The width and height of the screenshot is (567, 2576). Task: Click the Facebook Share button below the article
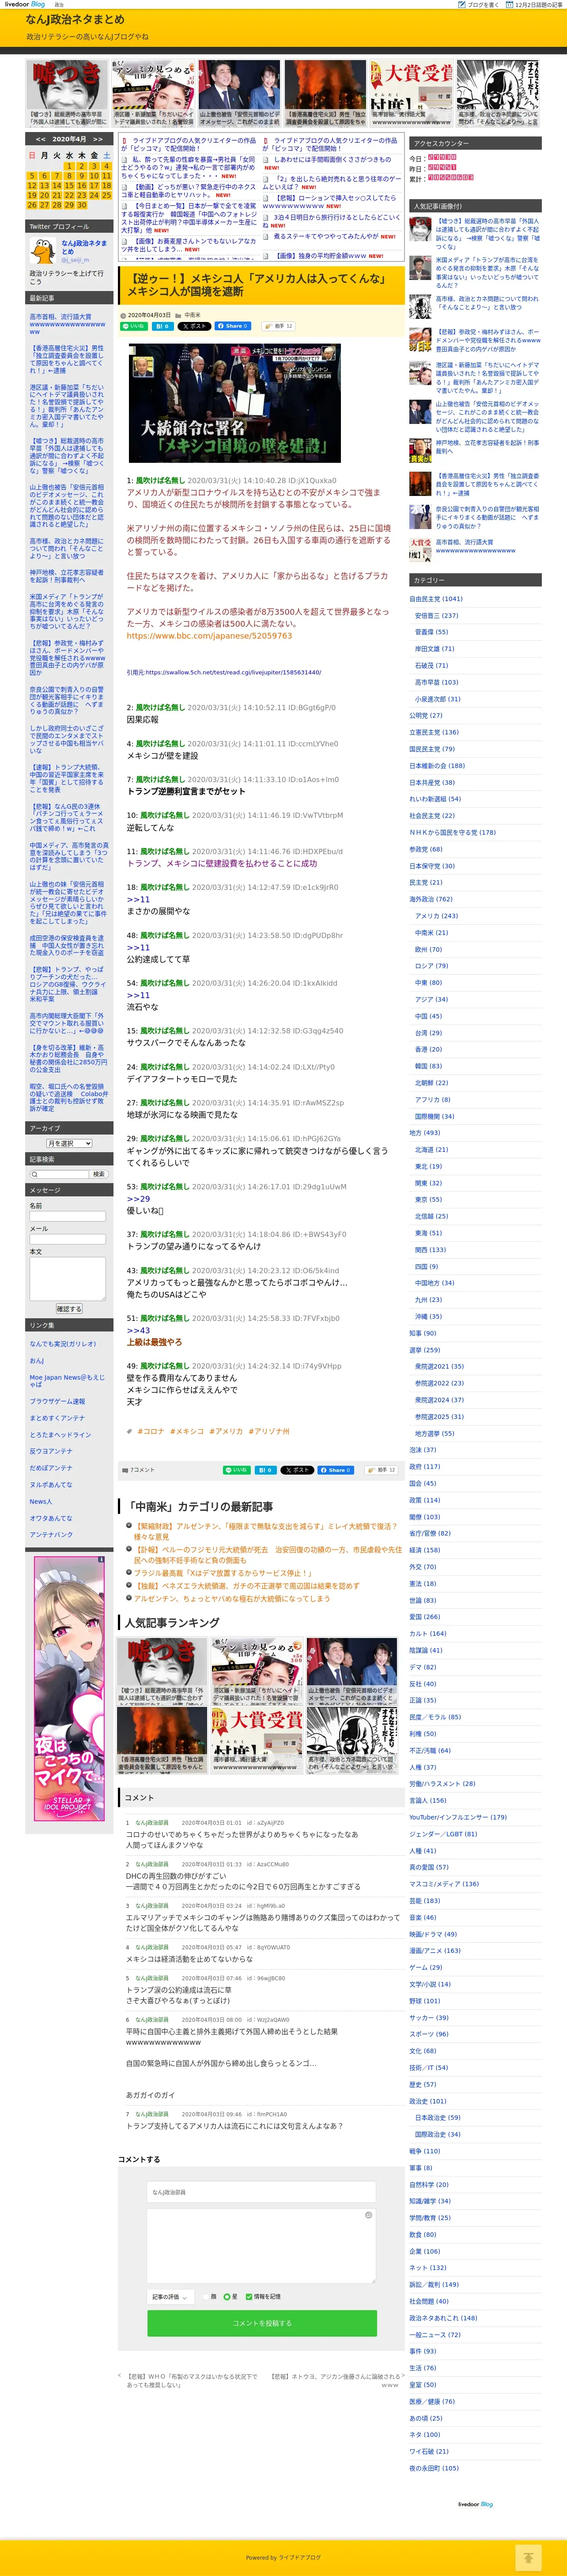click(336, 1470)
